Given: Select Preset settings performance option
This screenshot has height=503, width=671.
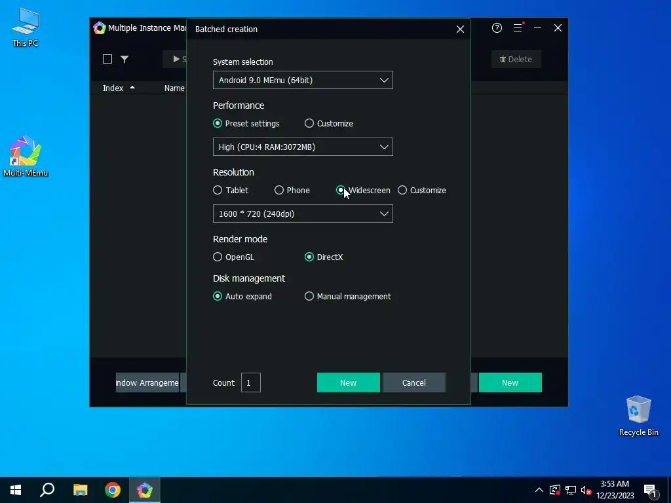Looking at the screenshot, I should click(246, 124).
